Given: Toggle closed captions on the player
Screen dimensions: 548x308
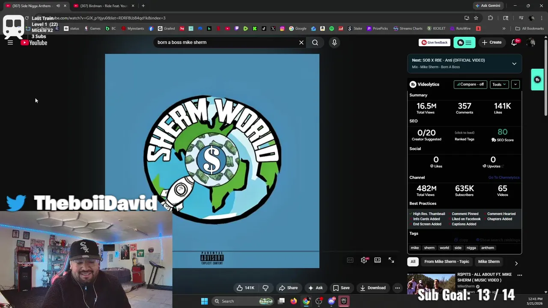Looking at the screenshot, I should pyautogui.click(x=350, y=260).
